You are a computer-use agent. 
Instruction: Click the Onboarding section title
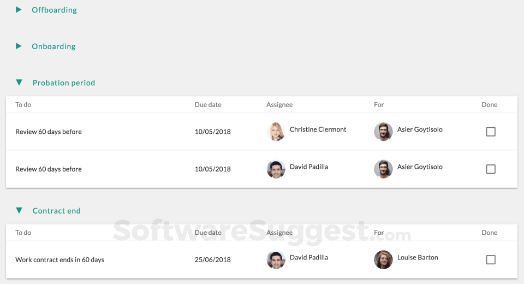coord(53,46)
